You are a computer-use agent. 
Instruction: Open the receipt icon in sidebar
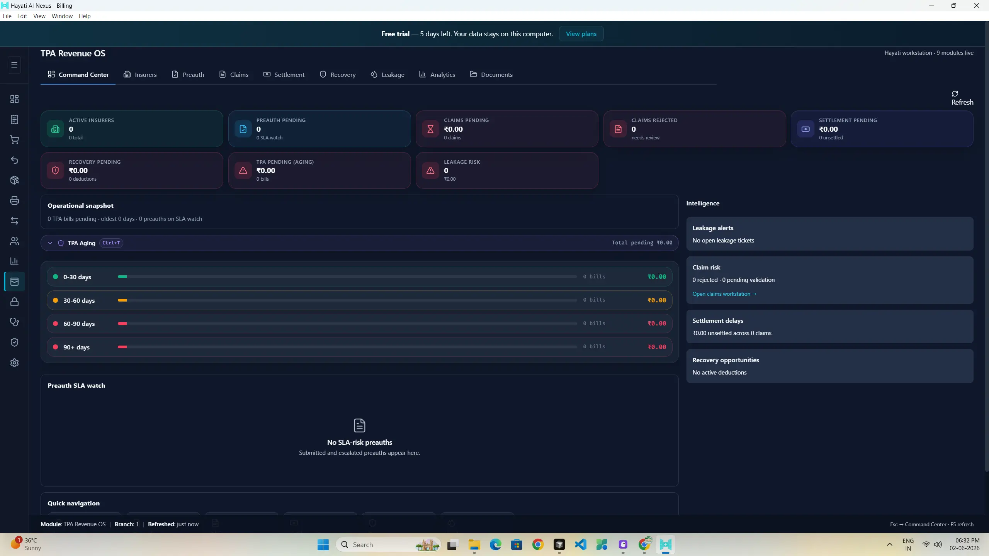[14, 120]
